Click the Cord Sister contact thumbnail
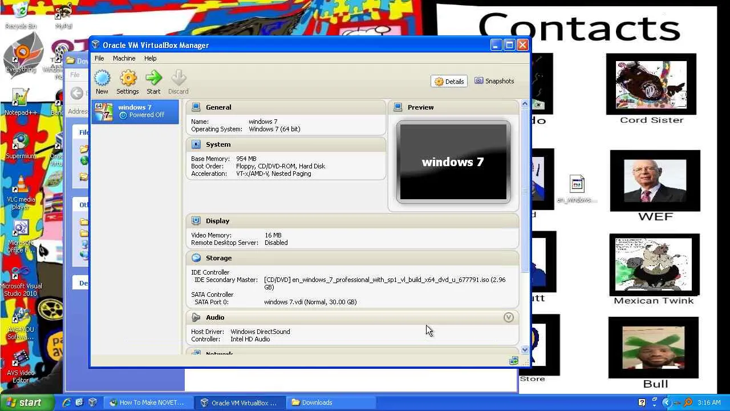 coord(651,84)
